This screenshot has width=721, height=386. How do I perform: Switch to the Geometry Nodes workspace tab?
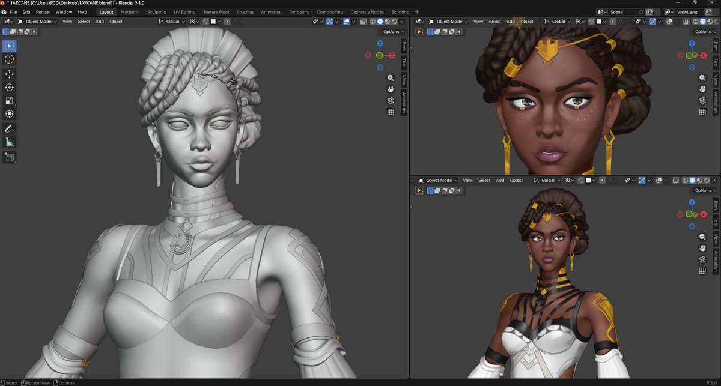(x=367, y=12)
